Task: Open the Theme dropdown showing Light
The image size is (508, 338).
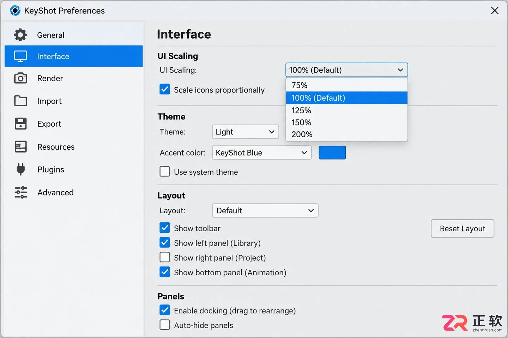Action: tap(246, 132)
